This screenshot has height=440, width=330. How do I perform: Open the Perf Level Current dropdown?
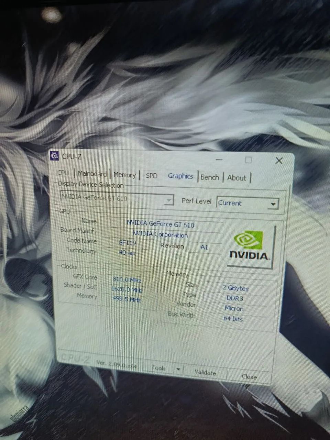247,203
